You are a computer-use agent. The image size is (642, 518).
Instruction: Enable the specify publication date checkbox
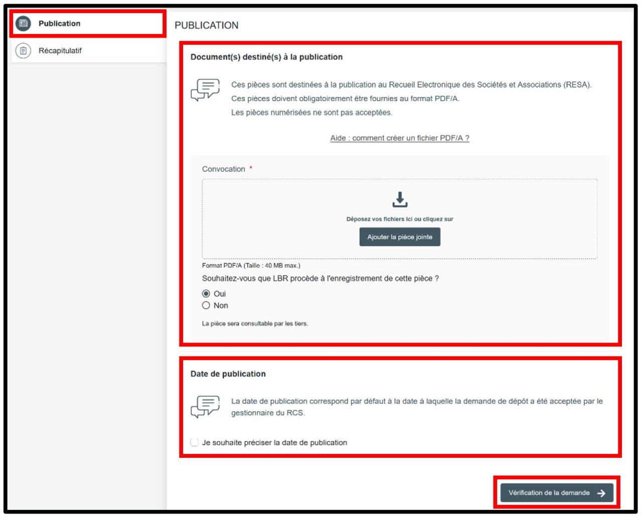(195, 442)
